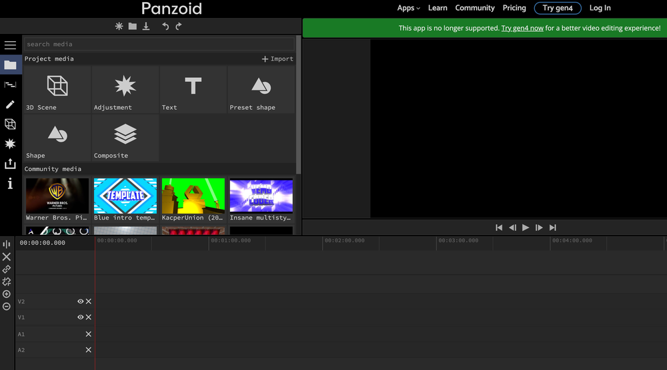Step forward one frame
This screenshot has width=667, height=370.
tap(539, 228)
